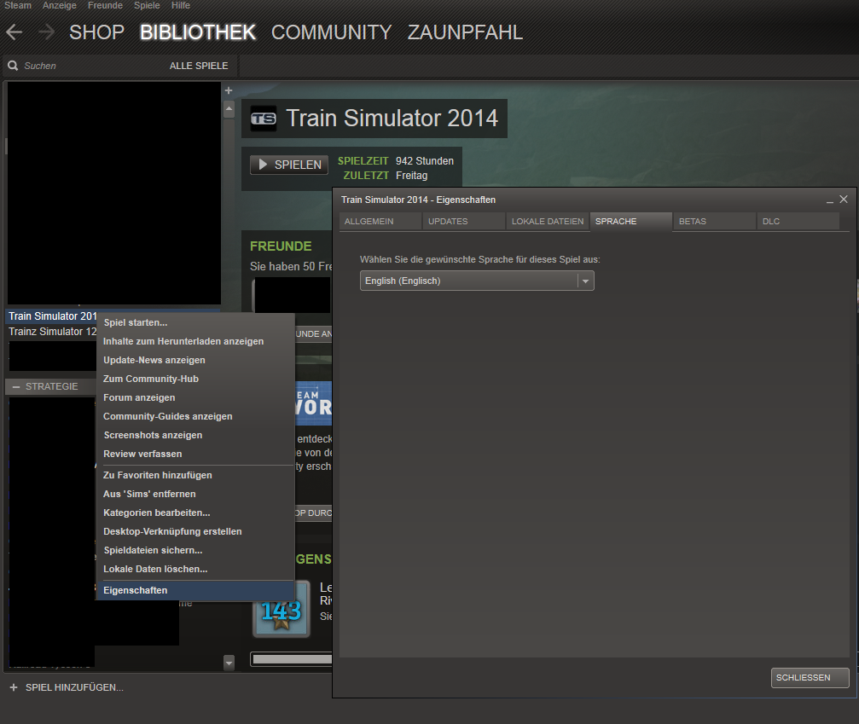Click the Train Simulator TS logo icon
859x724 pixels.
tap(264, 119)
